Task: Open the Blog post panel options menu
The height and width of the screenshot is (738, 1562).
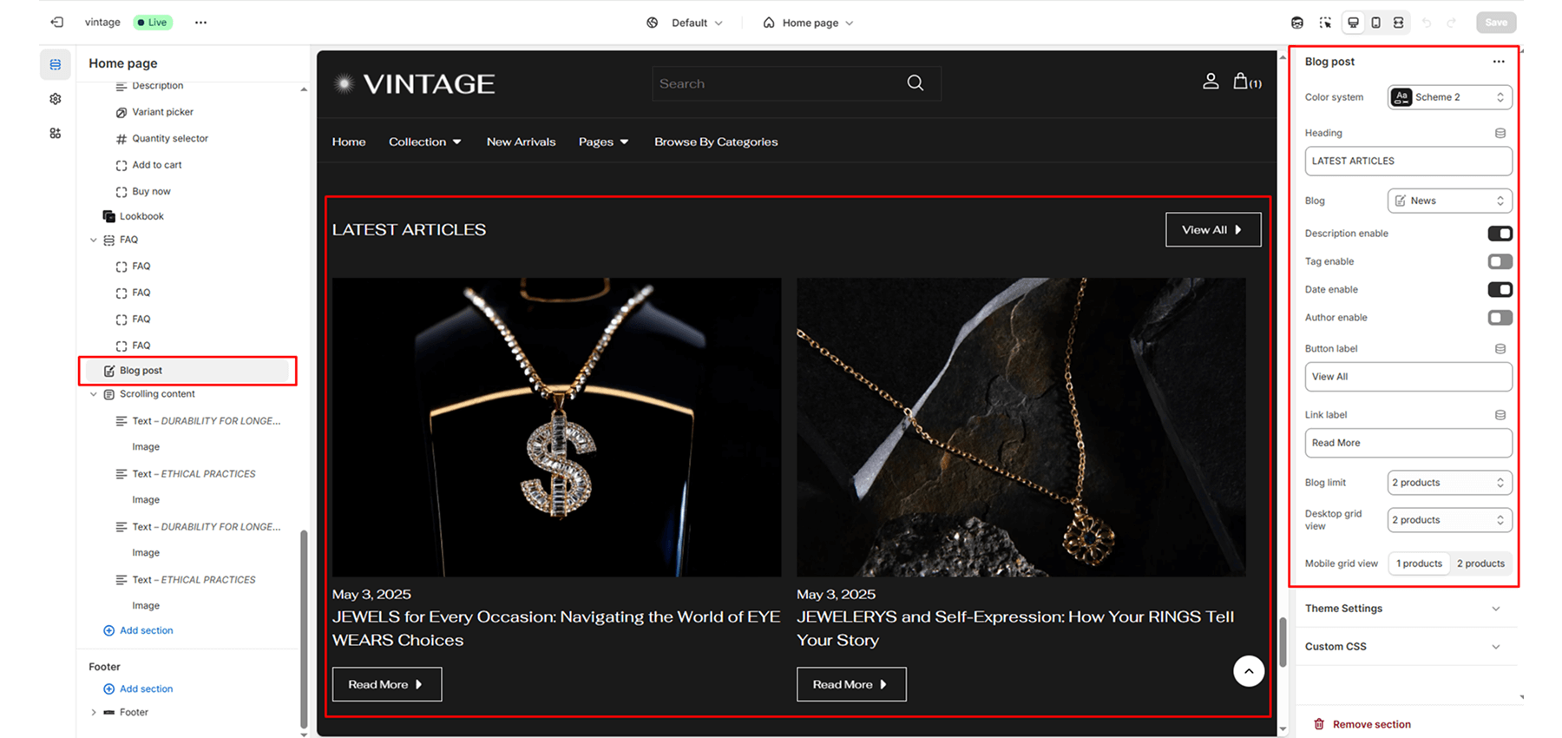Action: [1499, 62]
